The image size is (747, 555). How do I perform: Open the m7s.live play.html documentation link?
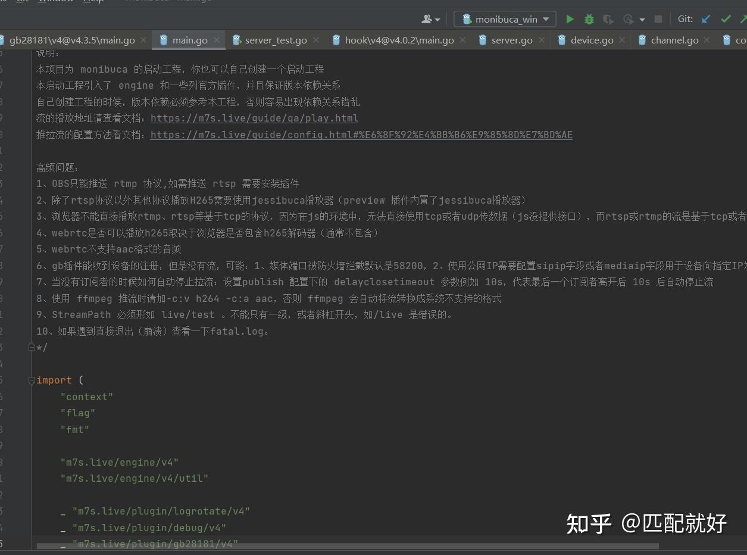coord(255,118)
